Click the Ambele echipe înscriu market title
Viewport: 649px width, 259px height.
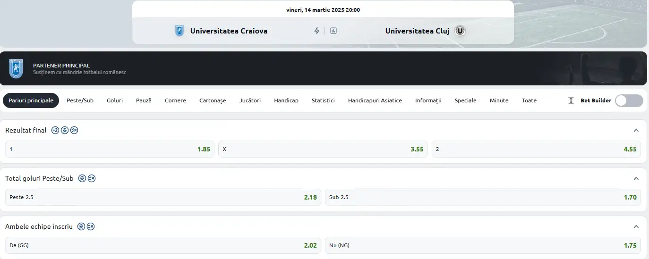(x=39, y=226)
